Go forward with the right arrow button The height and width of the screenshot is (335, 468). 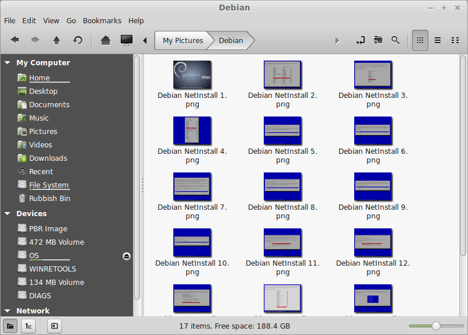pos(35,40)
